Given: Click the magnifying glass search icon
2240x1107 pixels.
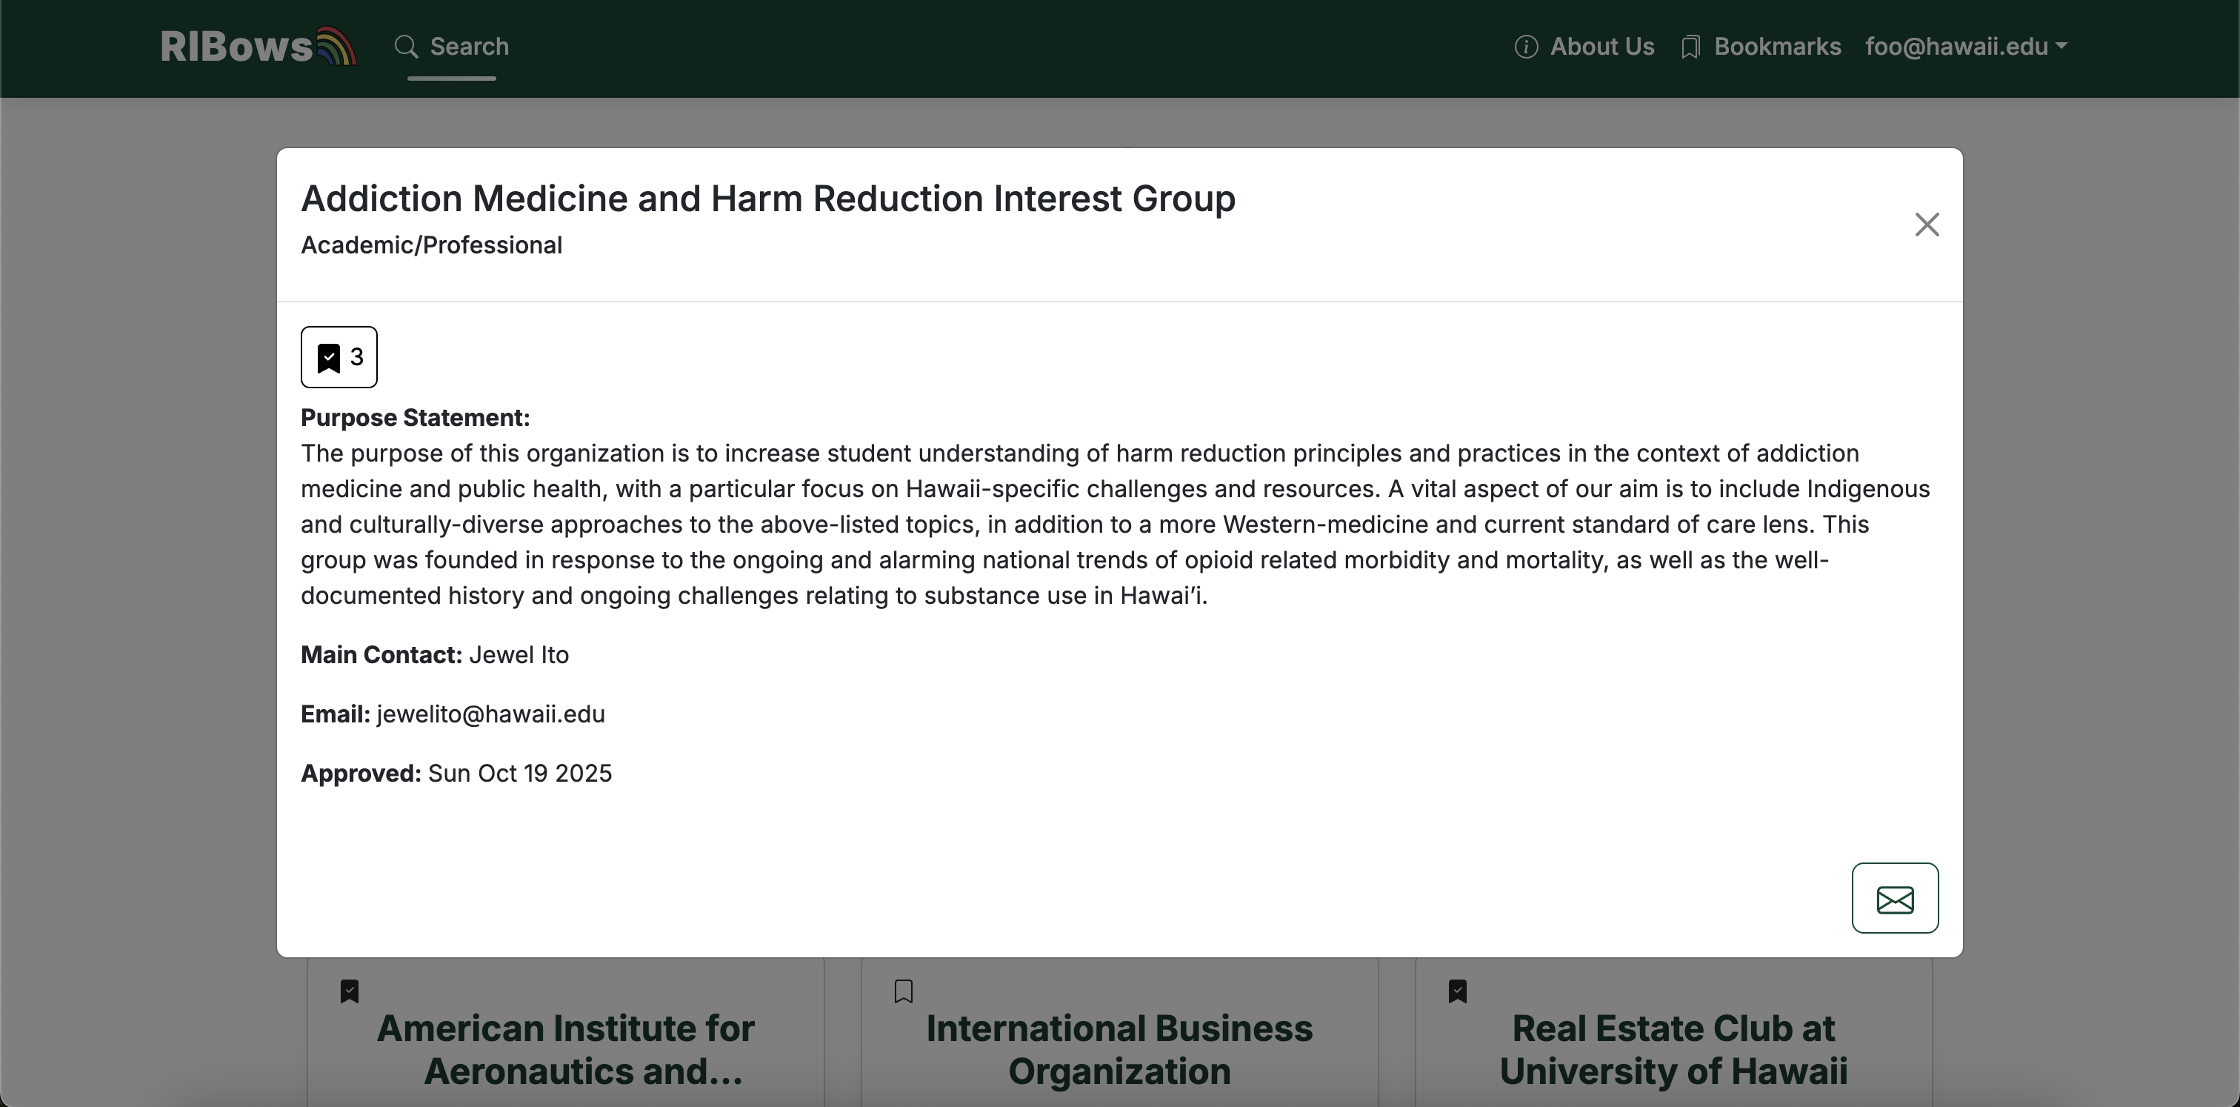Looking at the screenshot, I should point(406,47).
